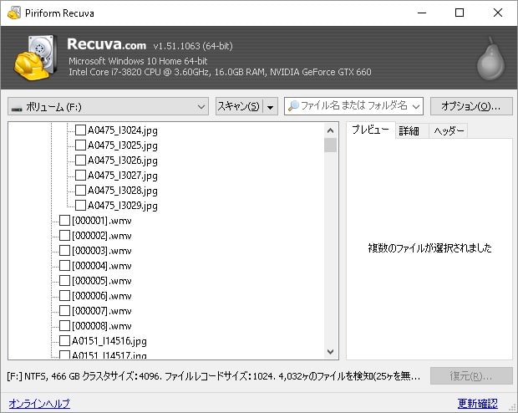
Task: Select file name A0475_I3025.jpg
Action: pos(123,145)
